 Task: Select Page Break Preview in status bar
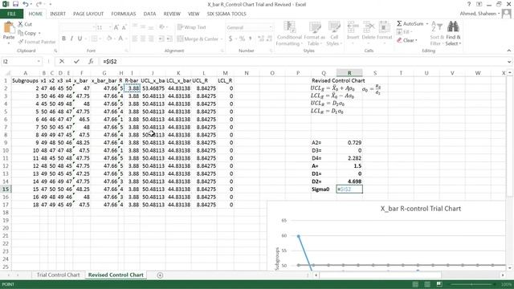click(439, 284)
